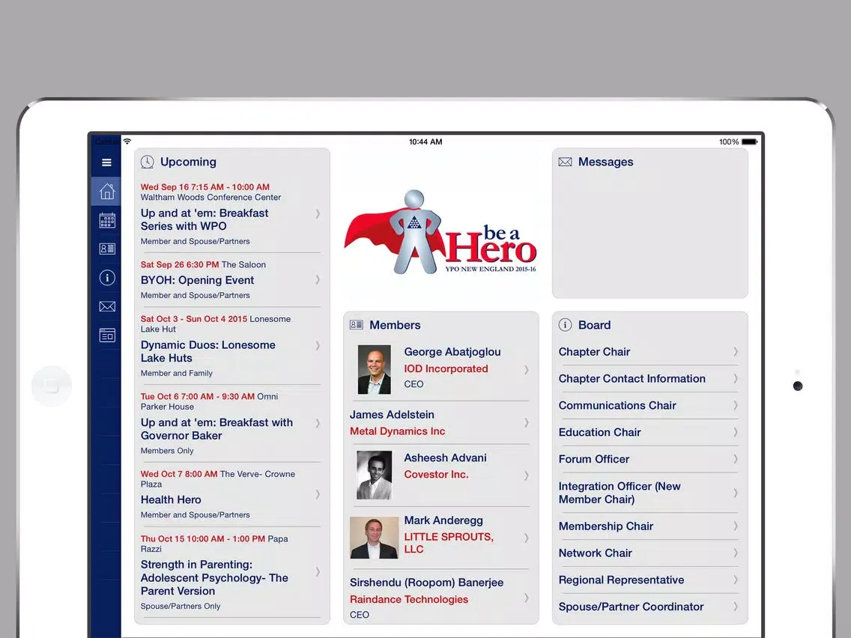Go to the Home sidebar icon
The height and width of the screenshot is (638, 851).
[107, 191]
